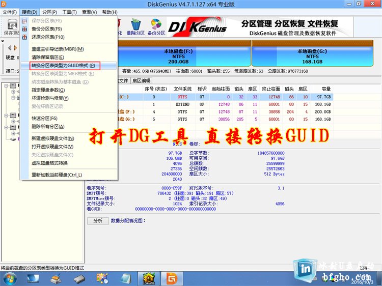Click the next disk orange right arrow

15,48
